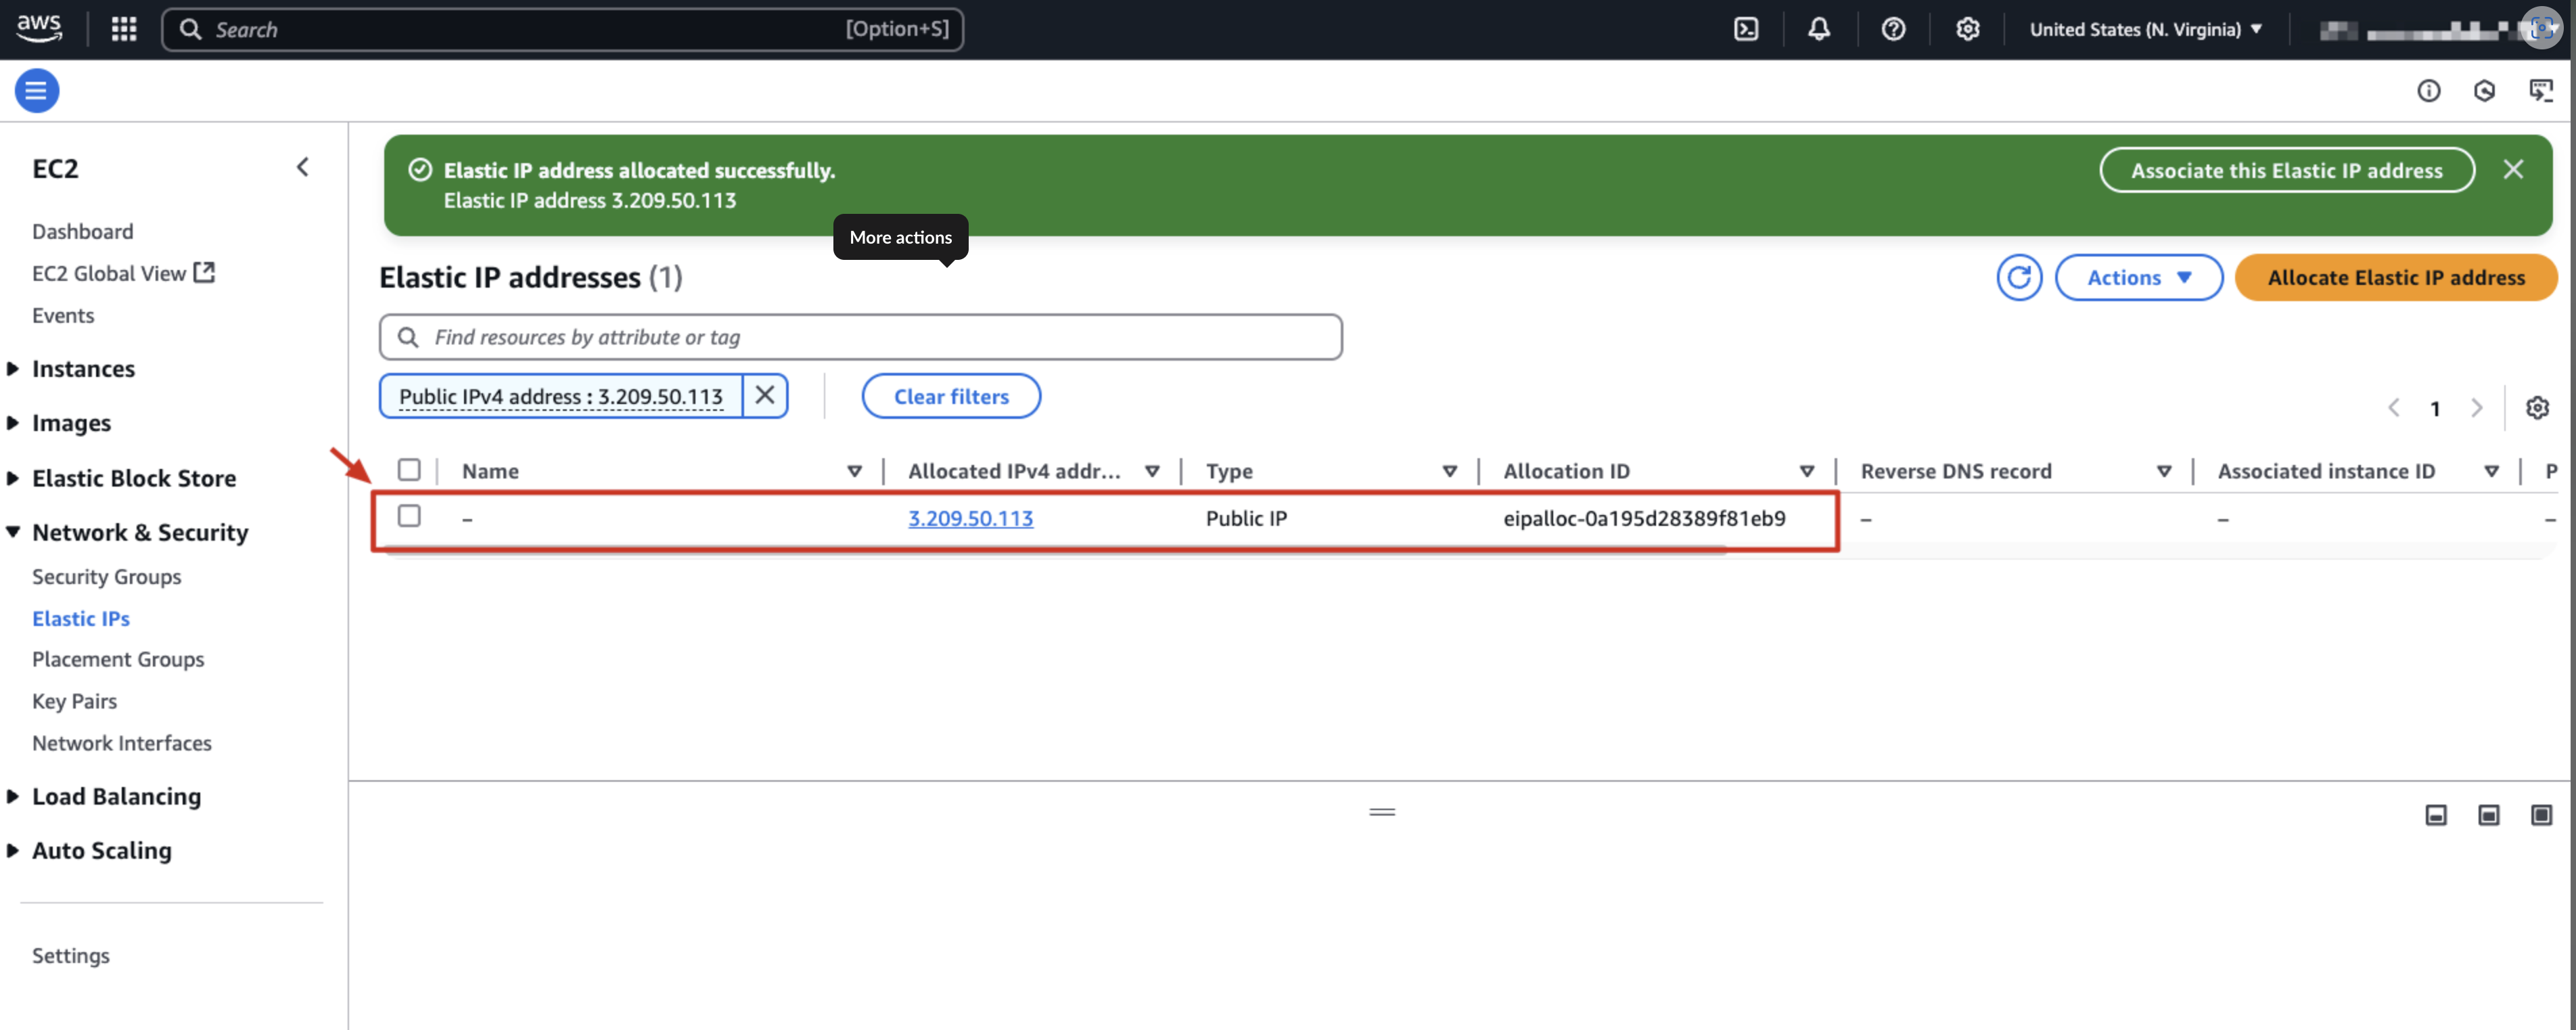Remove the Public IPv4 address filter

click(x=765, y=396)
